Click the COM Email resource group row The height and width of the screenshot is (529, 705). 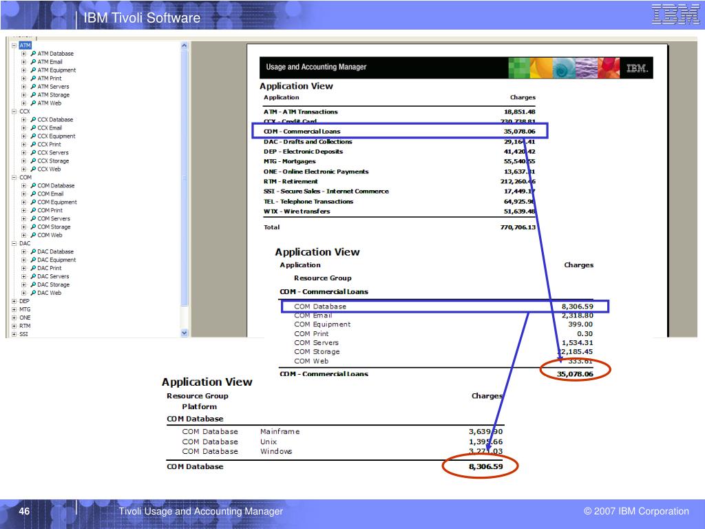[x=443, y=315]
